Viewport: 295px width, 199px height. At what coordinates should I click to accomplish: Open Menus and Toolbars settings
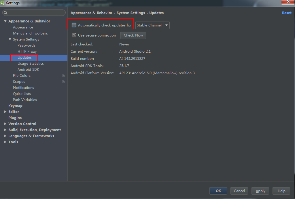[x=30, y=33]
